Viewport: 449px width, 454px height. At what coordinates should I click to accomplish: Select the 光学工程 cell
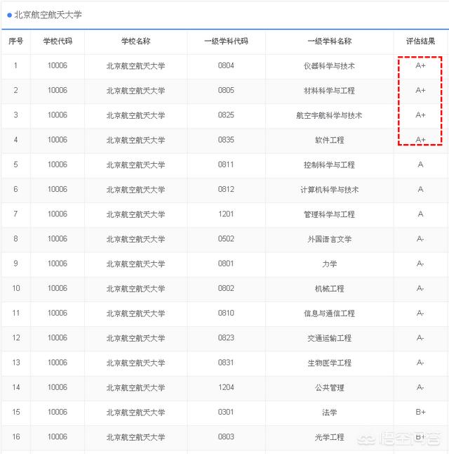(x=329, y=437)
